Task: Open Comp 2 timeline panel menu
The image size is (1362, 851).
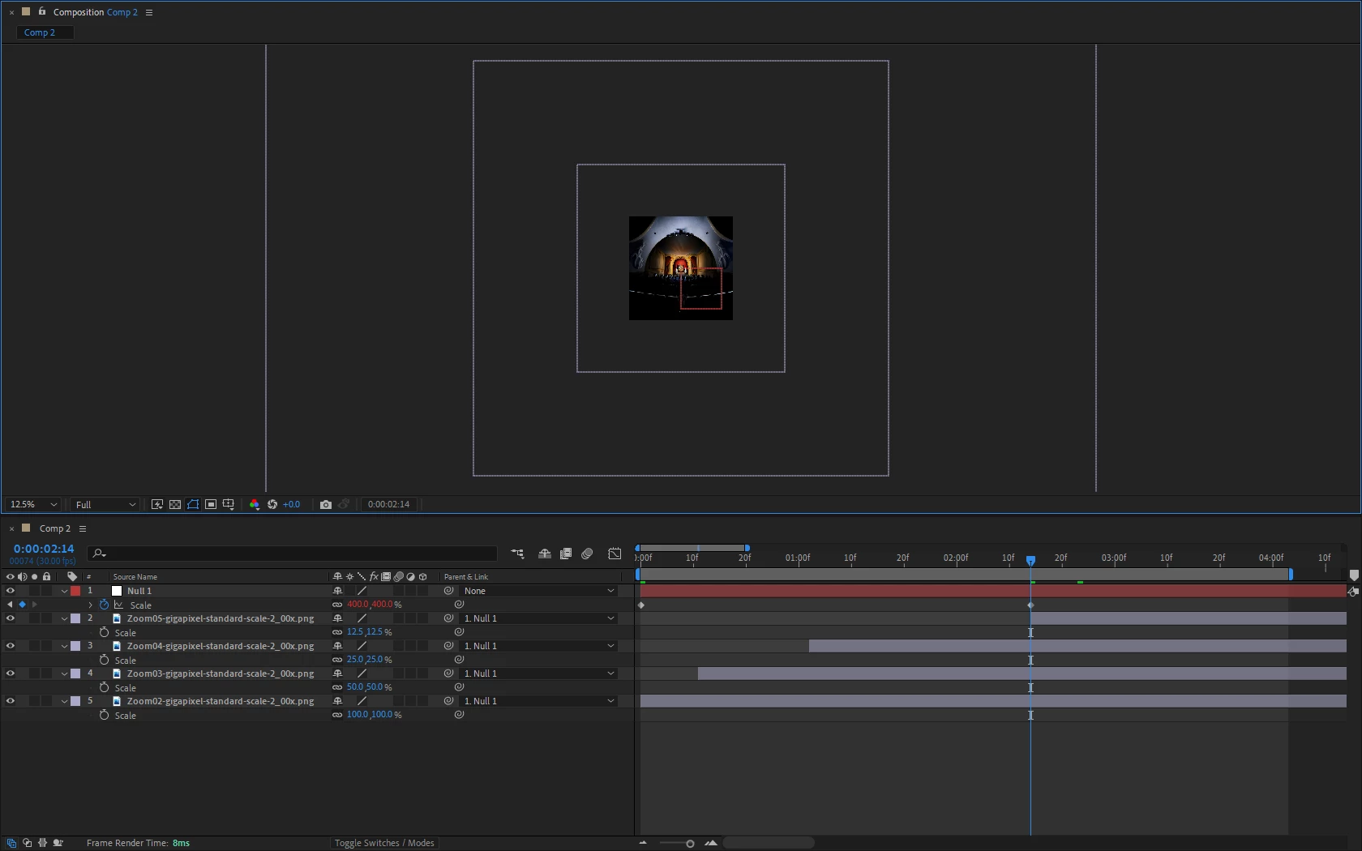Action: pos(83,528)
